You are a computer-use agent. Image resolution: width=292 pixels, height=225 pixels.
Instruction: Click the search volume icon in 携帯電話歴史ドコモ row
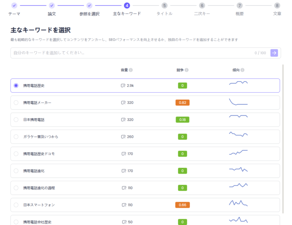[124, 154]
